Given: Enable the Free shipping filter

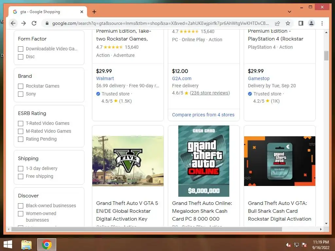Looking at the screenshot, I should coord(21,176).
